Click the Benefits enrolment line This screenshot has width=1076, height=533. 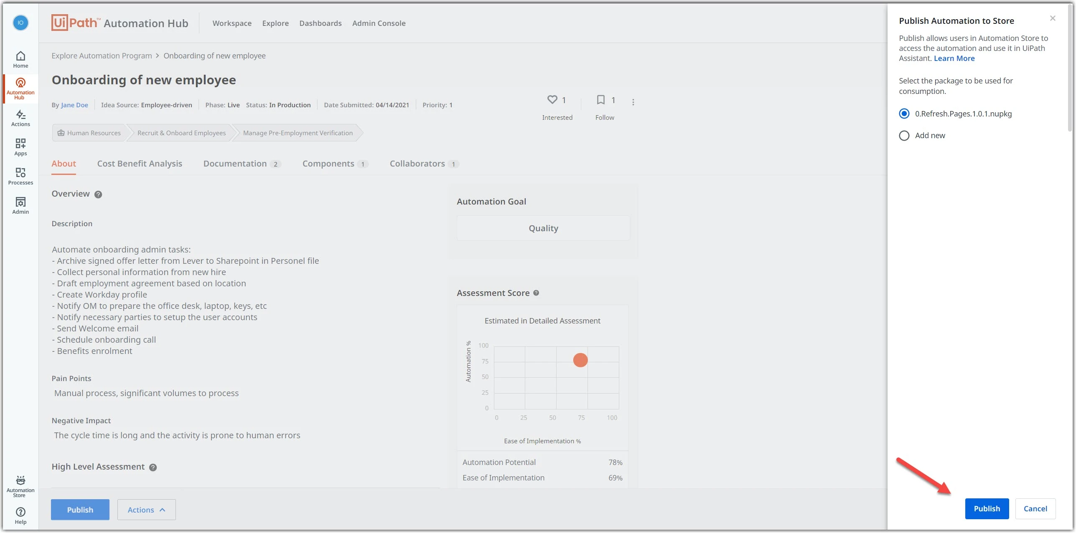pos(92,351)
